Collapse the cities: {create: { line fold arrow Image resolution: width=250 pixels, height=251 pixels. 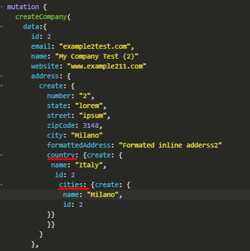[x=1, y=185]
